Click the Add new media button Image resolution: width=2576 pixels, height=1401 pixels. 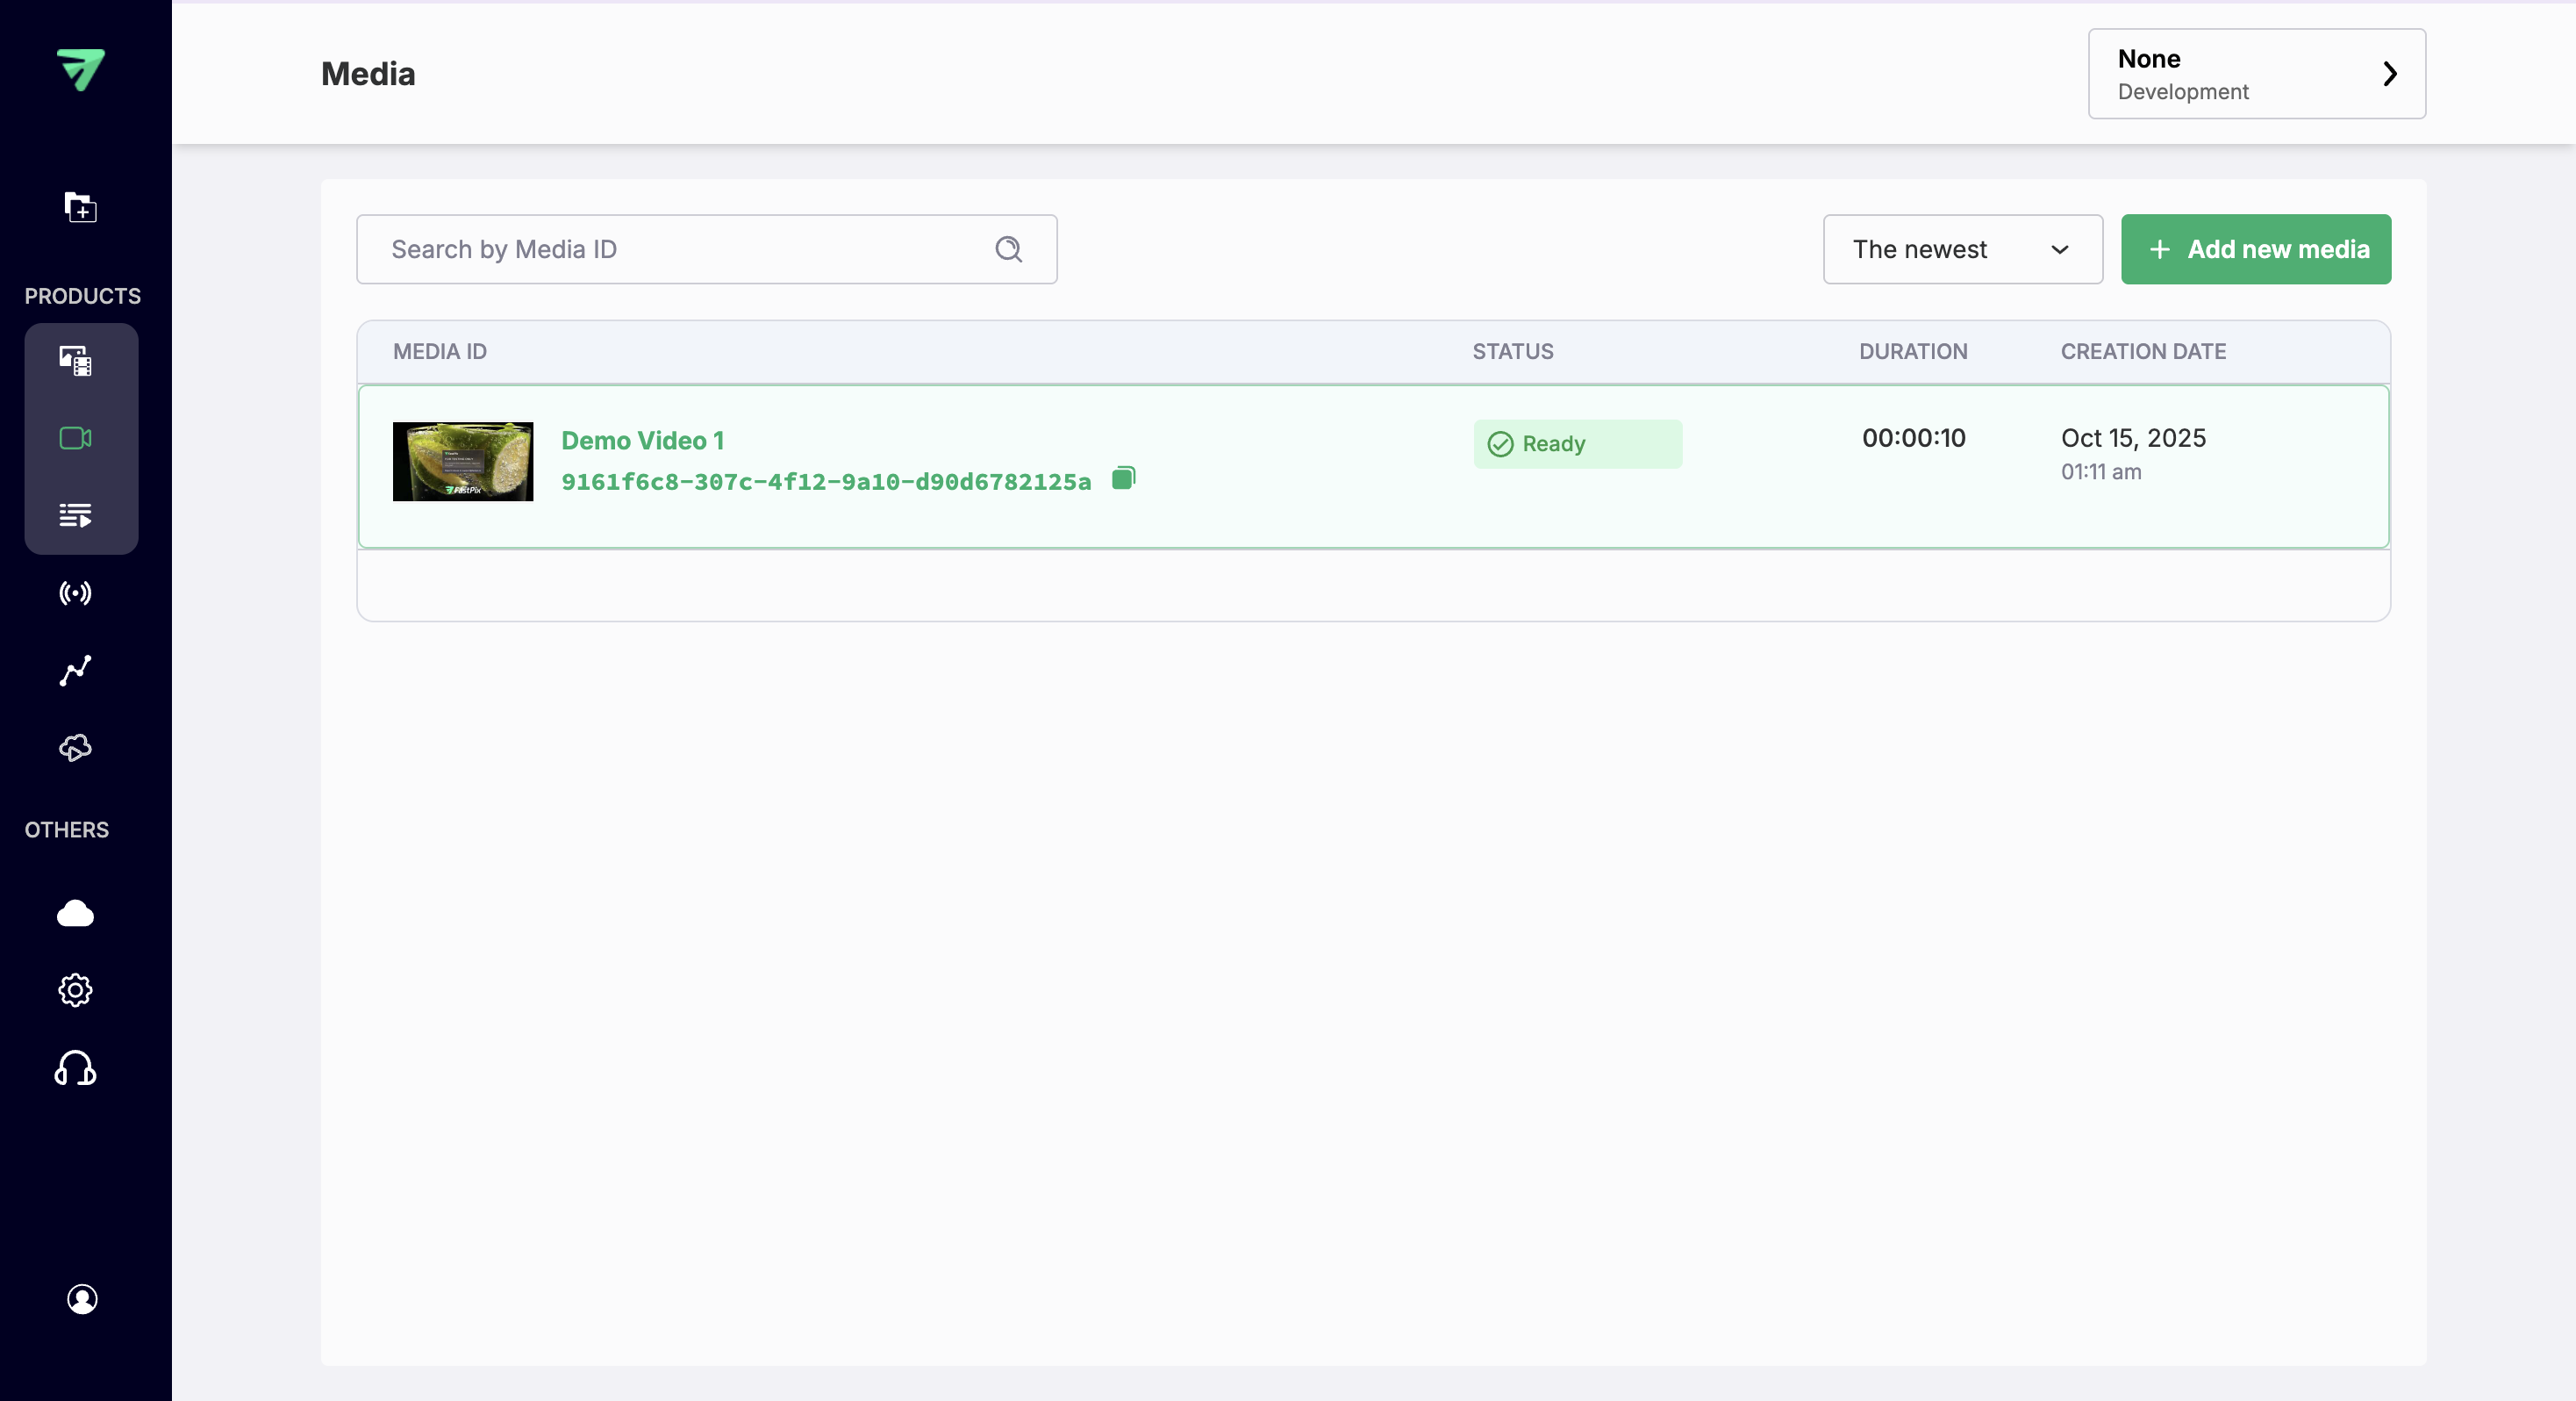click(x=2256, y=249)
